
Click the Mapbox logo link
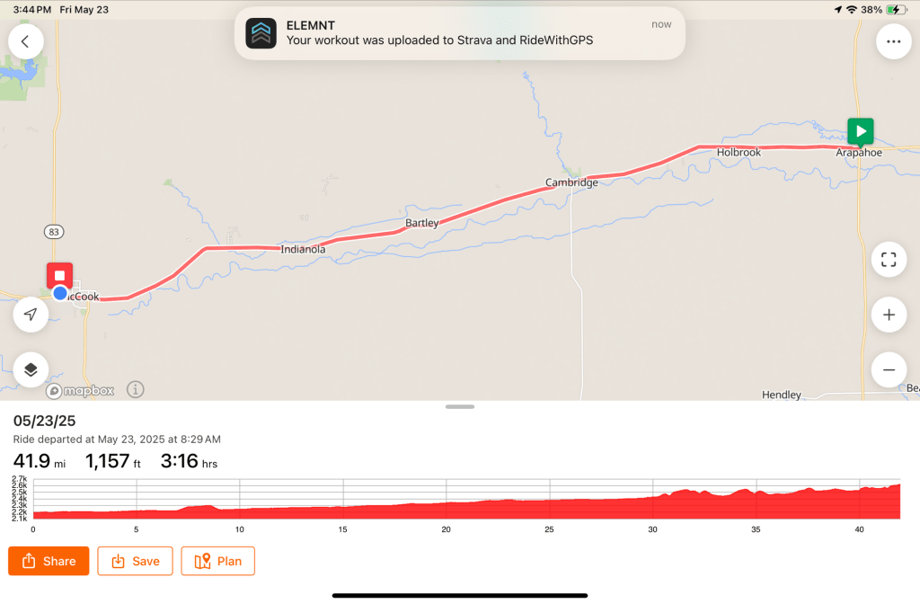(x=83, y=391)
